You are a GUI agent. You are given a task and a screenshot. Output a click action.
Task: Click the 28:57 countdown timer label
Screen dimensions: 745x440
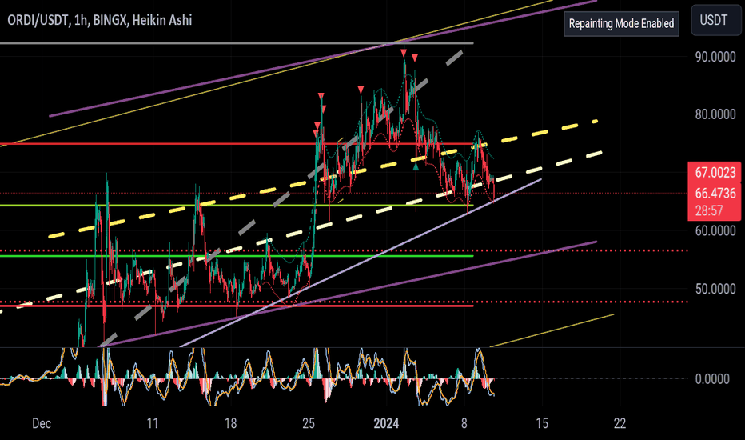click(709, 210)
